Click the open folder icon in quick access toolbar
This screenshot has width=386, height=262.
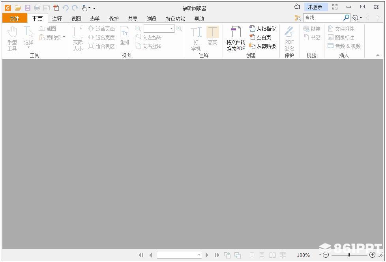(x=18, y=8)
